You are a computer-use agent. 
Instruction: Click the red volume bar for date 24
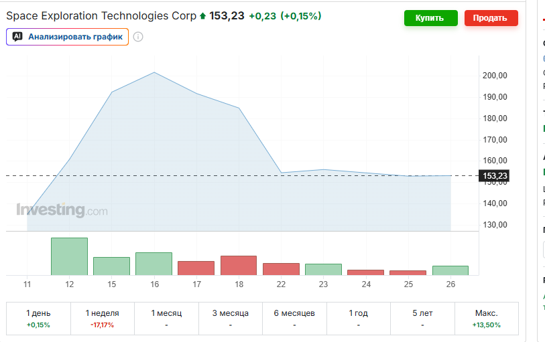tap(365, 272)
